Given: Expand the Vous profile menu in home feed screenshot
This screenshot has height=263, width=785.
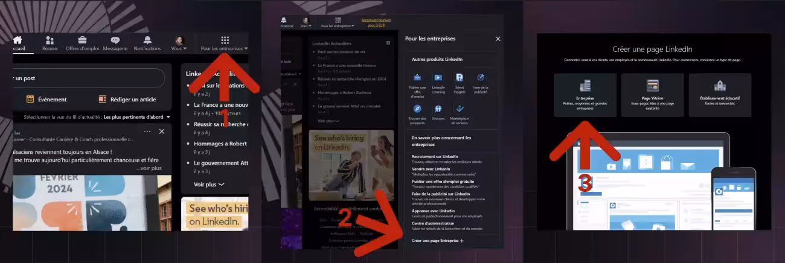Looking at the screenshot, I should point(179,43).
